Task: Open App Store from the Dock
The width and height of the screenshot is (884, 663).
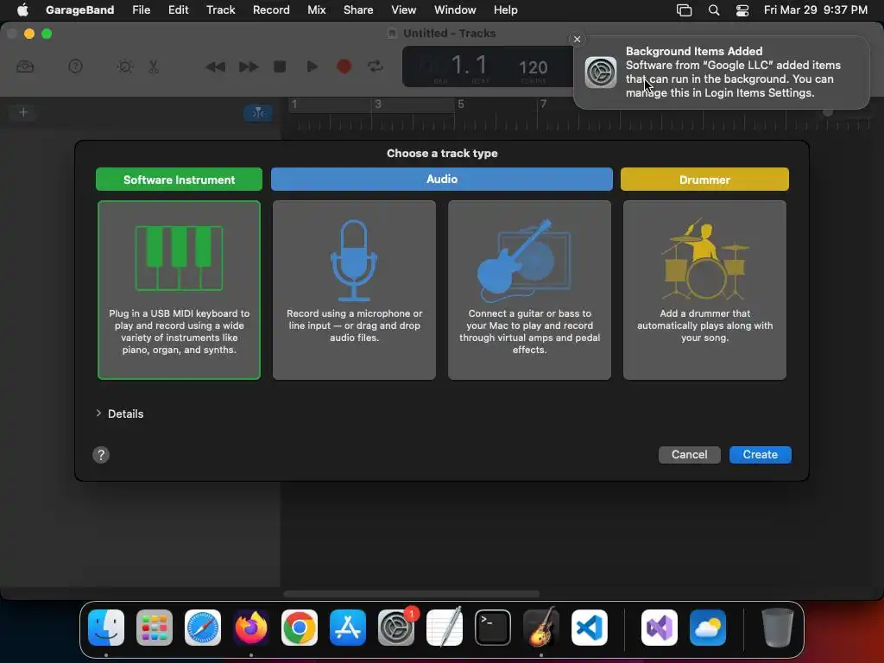Action: (348, 628)
